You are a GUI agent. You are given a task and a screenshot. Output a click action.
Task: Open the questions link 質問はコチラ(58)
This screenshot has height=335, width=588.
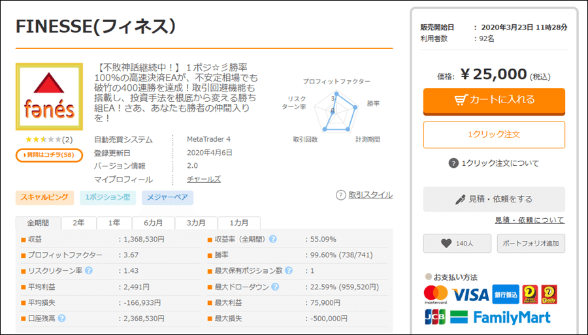49,155
